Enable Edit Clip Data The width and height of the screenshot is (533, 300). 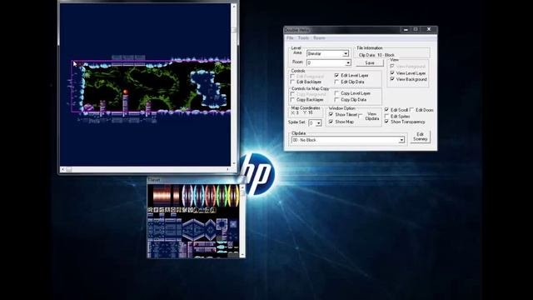click(x=336, y=82)
